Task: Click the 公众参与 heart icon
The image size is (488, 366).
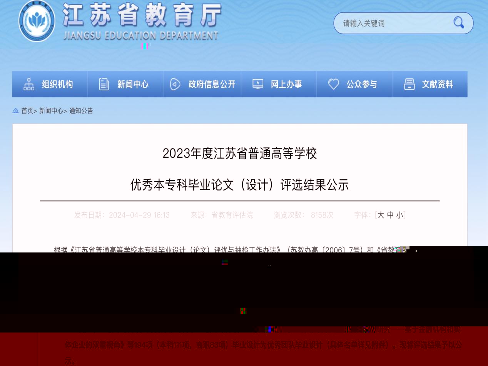Action: [x=333, y=84]
